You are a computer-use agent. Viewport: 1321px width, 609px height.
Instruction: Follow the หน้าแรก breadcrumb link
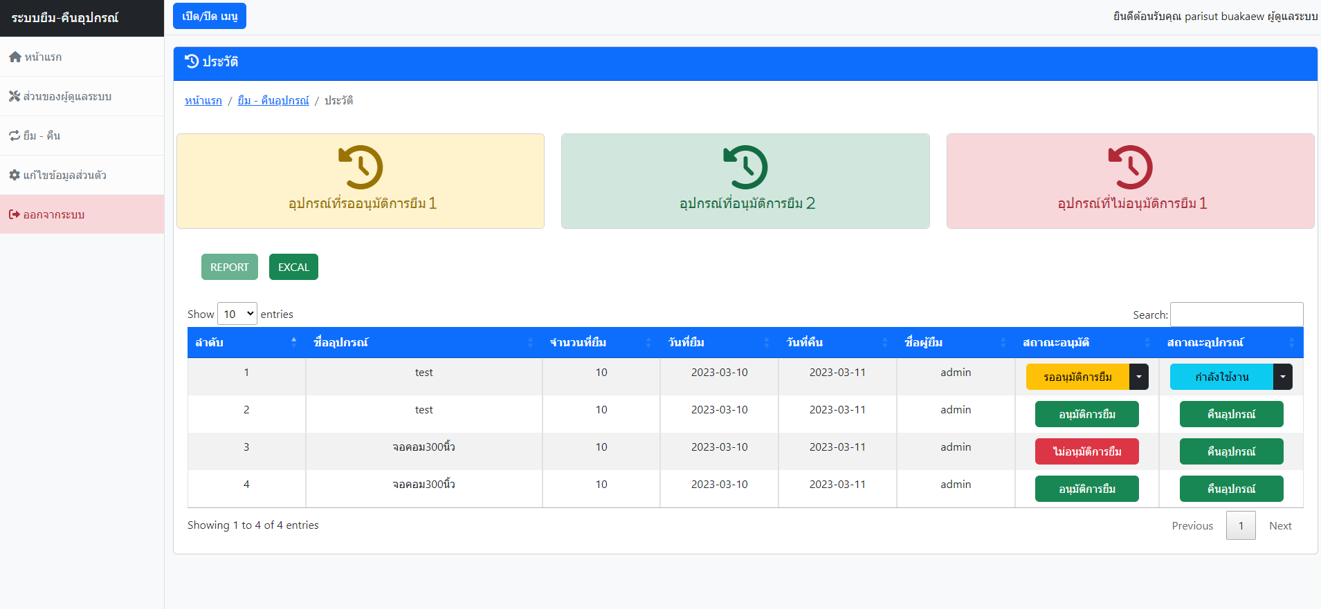click(x=203, y=100)
